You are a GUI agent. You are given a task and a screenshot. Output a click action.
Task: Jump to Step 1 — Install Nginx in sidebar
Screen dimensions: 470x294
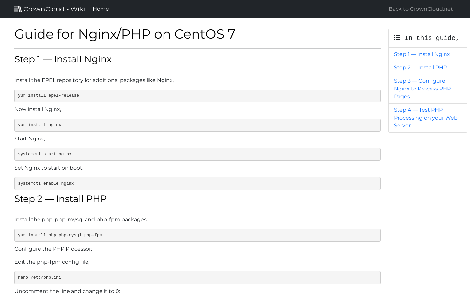[422, 54]
